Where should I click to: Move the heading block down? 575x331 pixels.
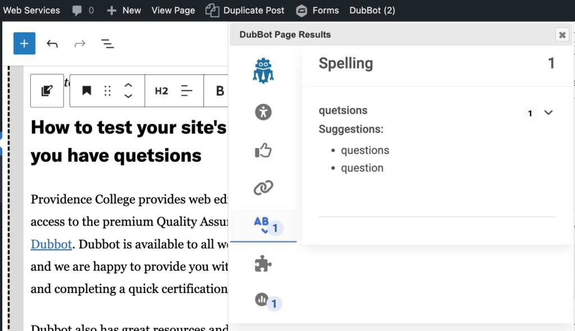click(128, 96)
